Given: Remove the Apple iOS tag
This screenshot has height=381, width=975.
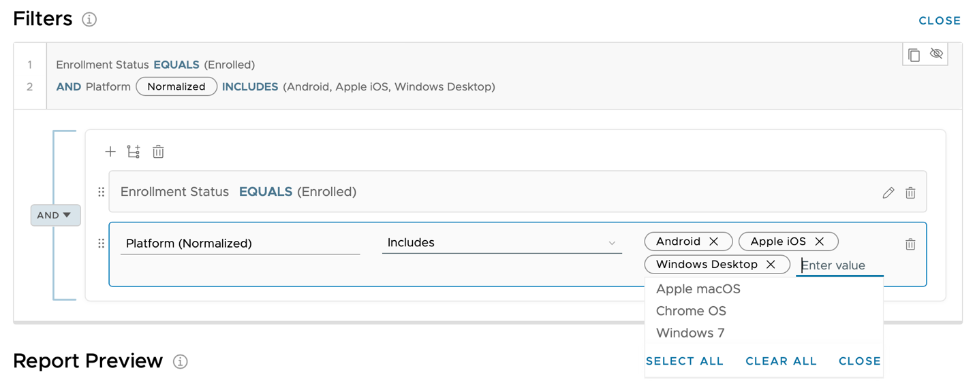Looking at the screenshot, I should [x=820, y=242].
